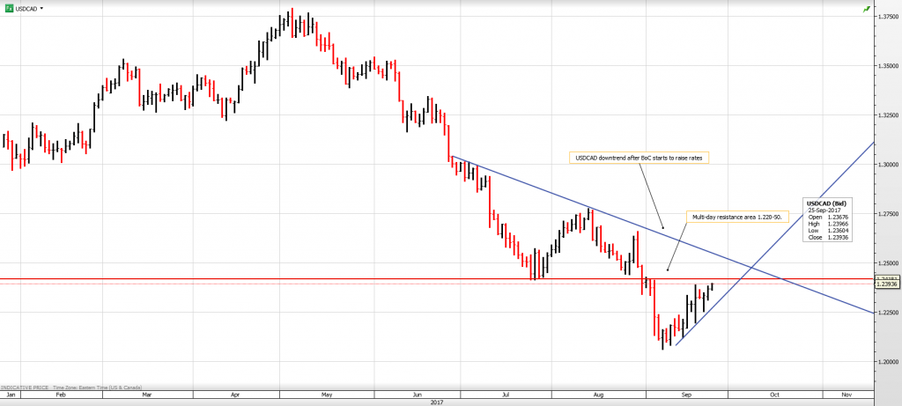Click the green chart trend icon

pos(868,9)
